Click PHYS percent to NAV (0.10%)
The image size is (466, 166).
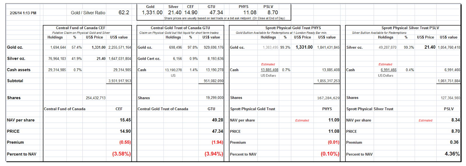pyautogui.click(x=330, y=154)
